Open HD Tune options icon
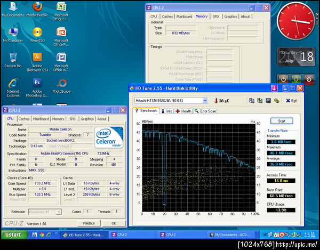 click(x=276, y=100)
